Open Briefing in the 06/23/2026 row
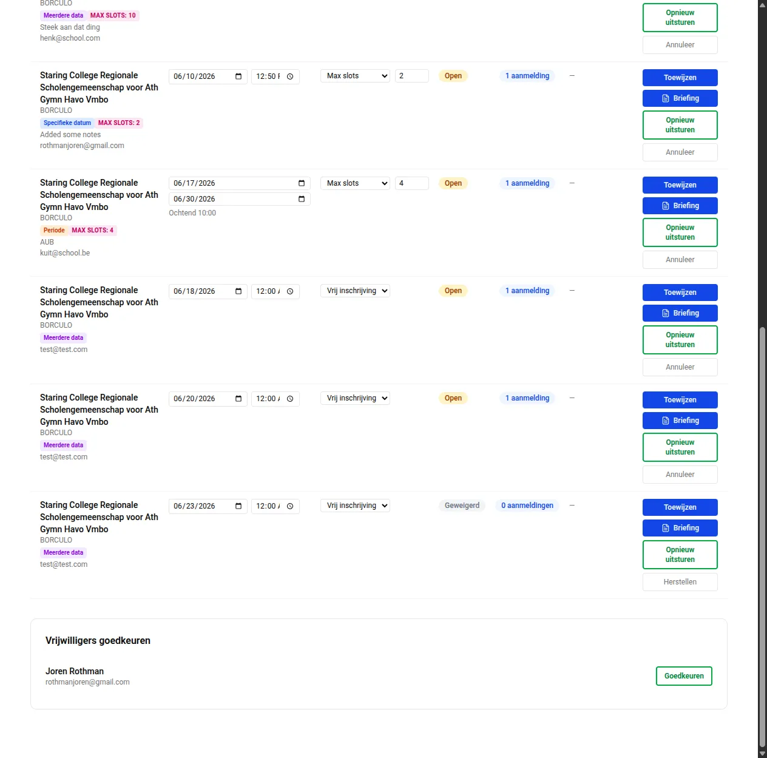 [680, 528]
